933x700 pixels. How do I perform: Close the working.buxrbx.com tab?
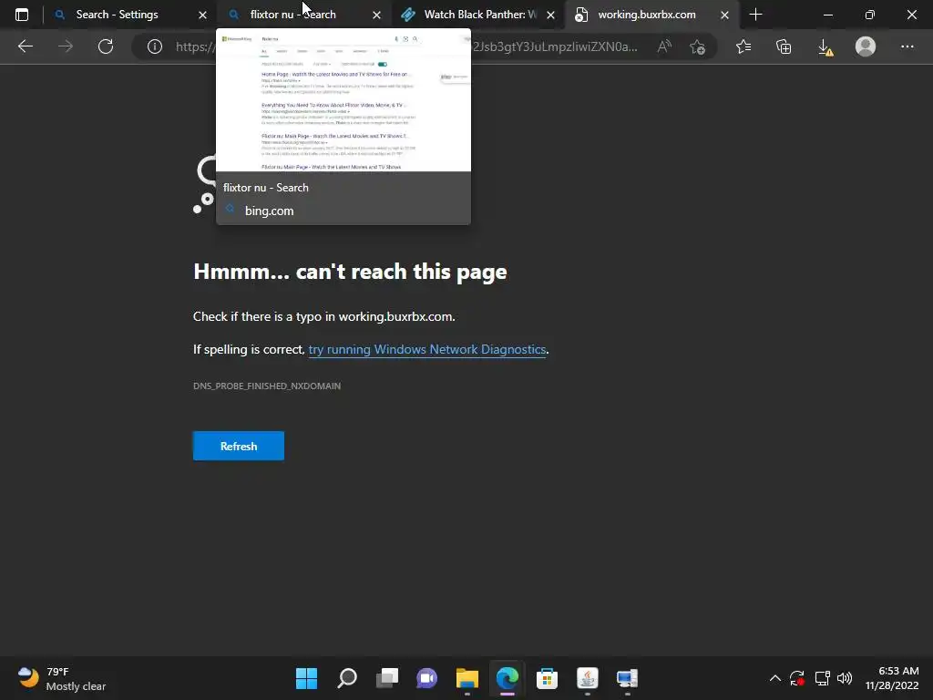(724, 15)
